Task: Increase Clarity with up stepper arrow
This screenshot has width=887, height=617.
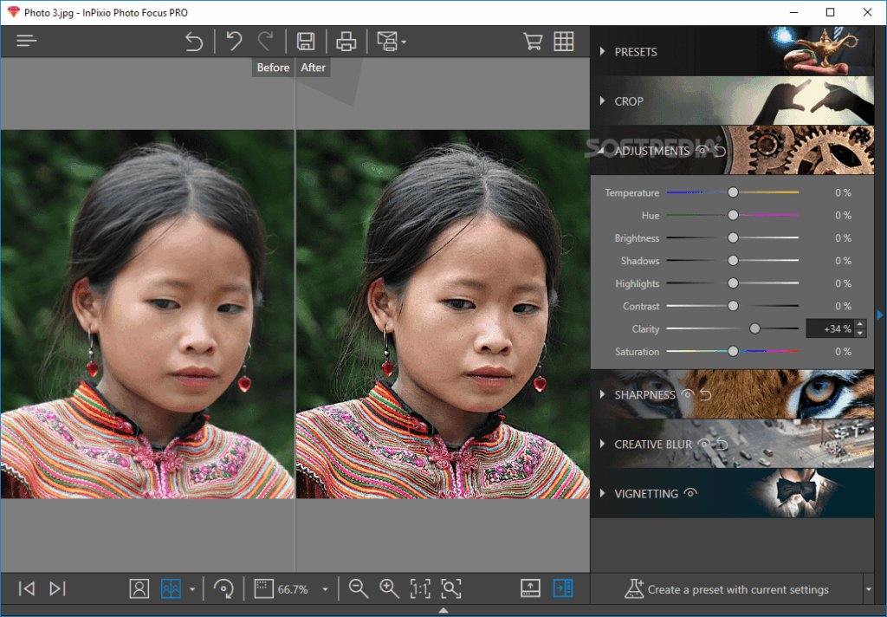Action: (860, 324)
